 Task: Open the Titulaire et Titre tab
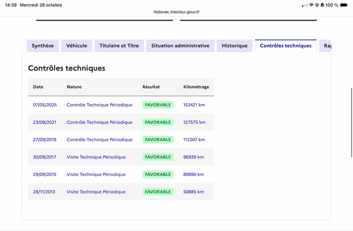(119, 46)
